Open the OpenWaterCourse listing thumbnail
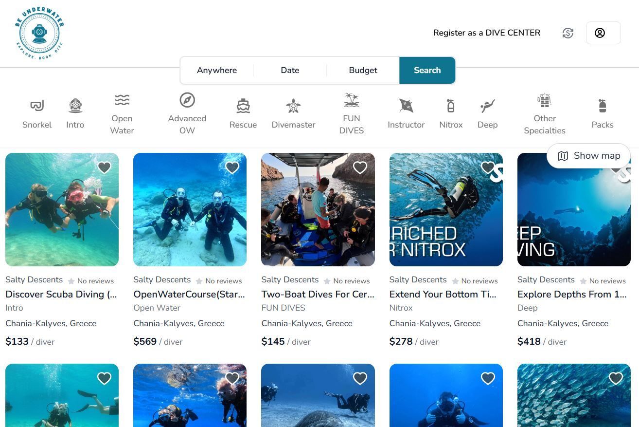This screenshot has width=639, height=427. coord(190,209)
